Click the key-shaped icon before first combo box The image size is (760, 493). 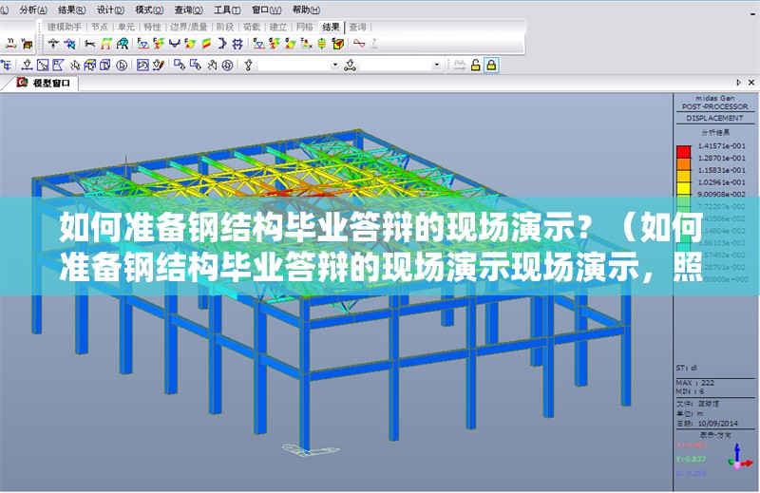pyautogui.click(x=249, y=65)
